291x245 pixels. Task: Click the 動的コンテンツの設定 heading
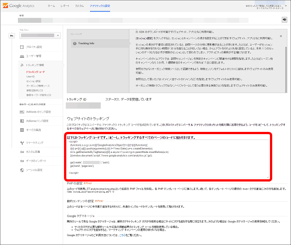80,201
